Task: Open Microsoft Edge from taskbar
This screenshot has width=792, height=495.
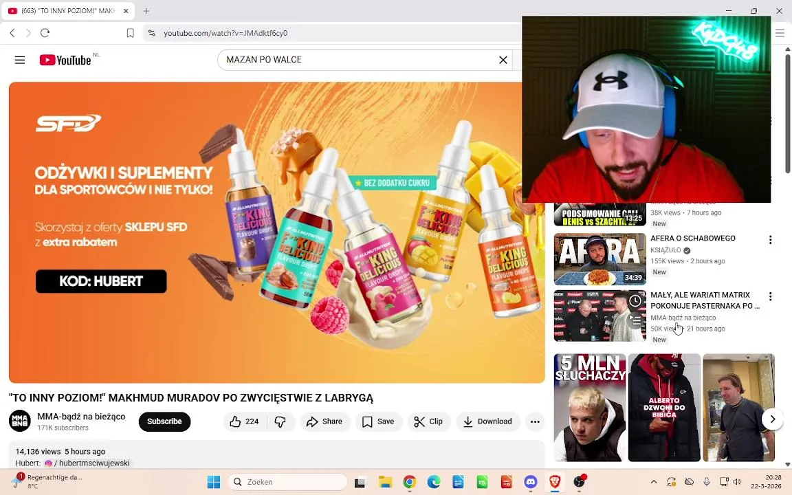Action: (x=434, y=483)
